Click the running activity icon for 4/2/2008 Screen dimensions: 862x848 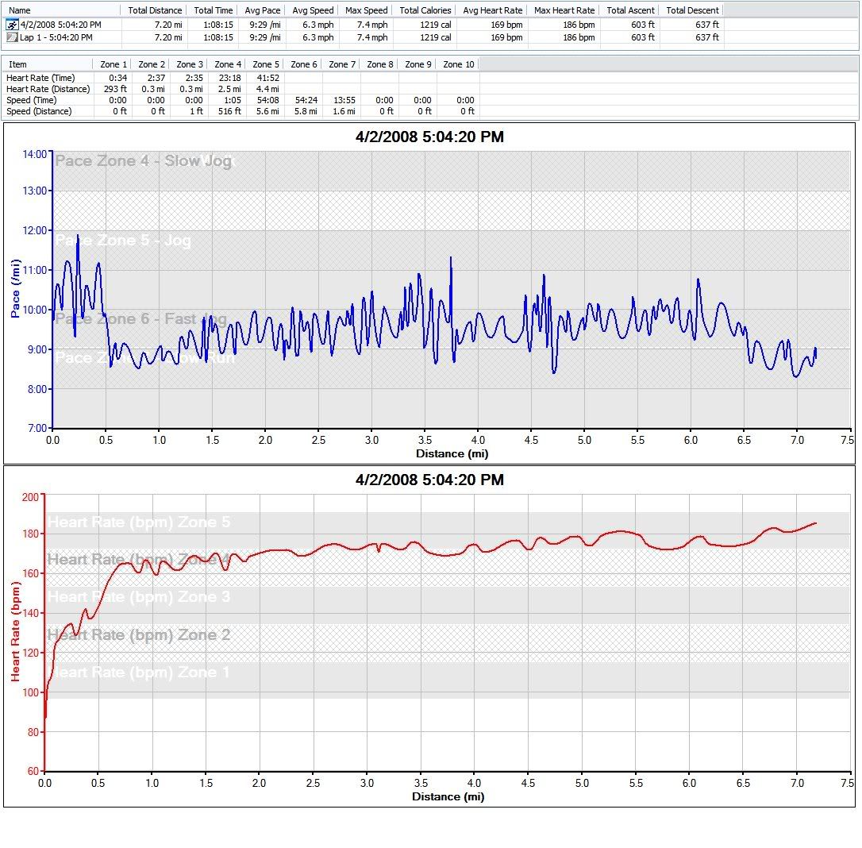(12, 25)
